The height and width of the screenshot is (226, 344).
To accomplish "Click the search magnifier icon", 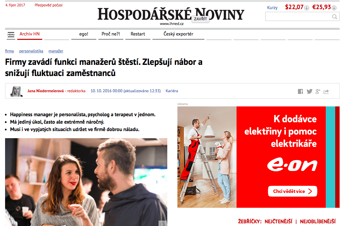I will click(334, 17).
